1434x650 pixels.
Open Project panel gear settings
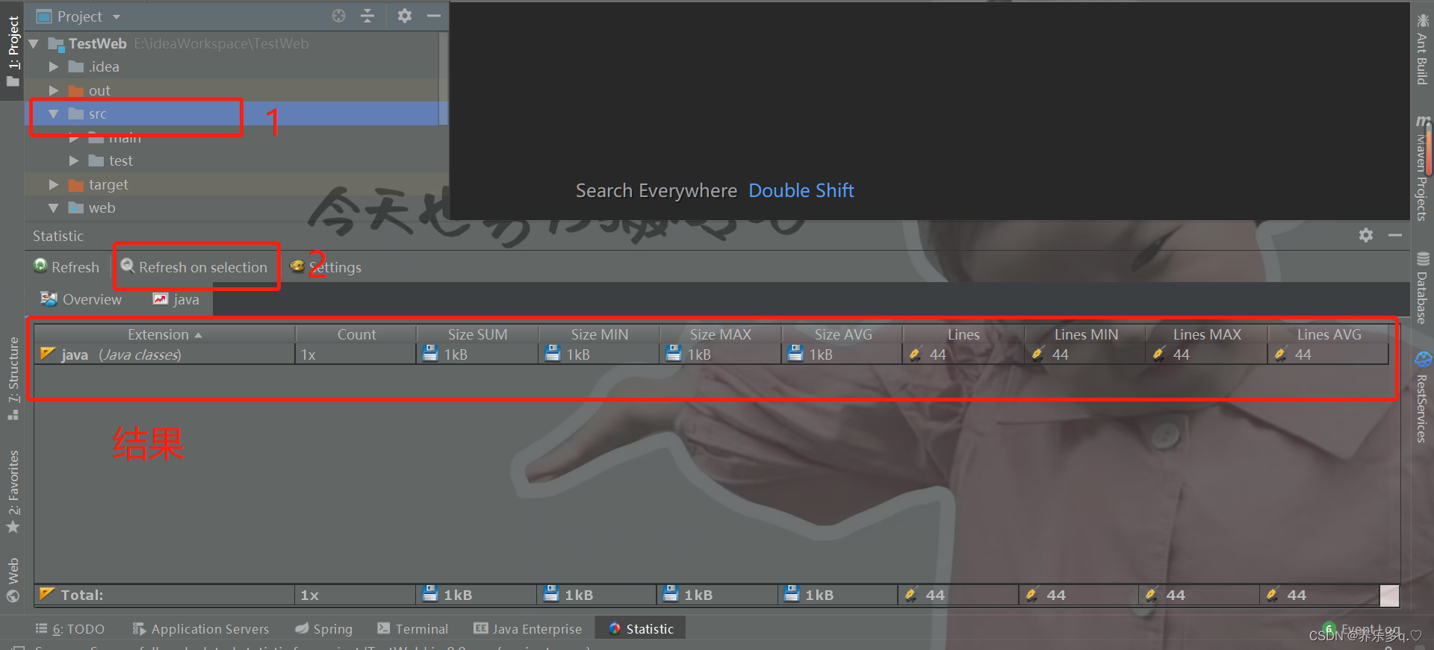405,16
